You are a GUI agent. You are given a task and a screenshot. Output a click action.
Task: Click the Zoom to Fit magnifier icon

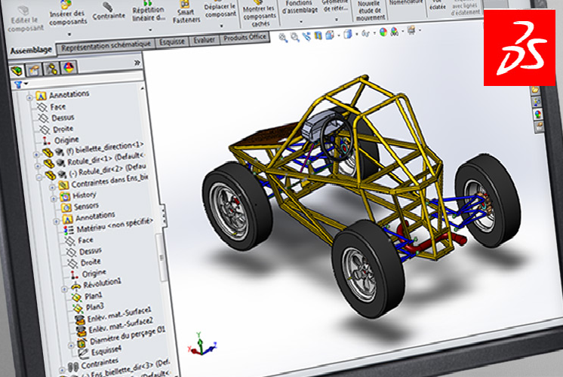[x=283, y=37]
